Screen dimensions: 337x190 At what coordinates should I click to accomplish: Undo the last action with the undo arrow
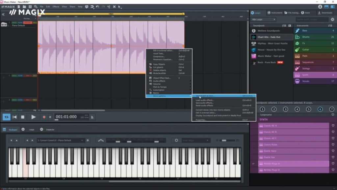pos(97,7)
